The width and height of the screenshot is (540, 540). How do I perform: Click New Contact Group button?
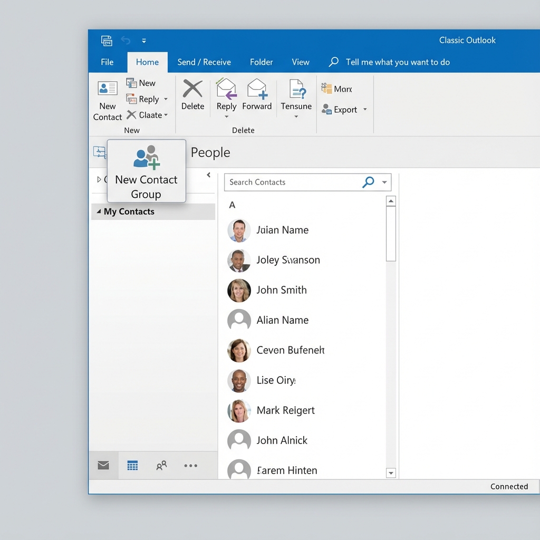147,171
